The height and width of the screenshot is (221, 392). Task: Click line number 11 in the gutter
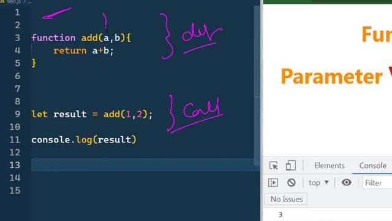[x=15, y=139]
